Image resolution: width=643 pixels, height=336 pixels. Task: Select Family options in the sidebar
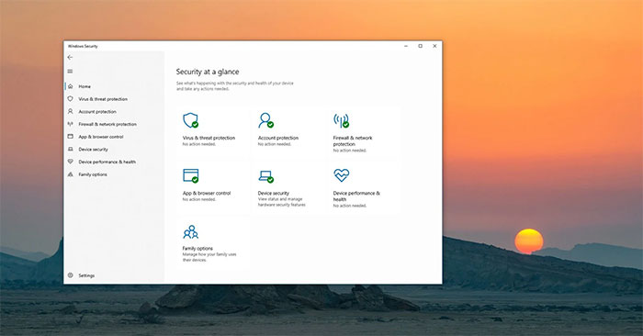(x=93, y=174)
